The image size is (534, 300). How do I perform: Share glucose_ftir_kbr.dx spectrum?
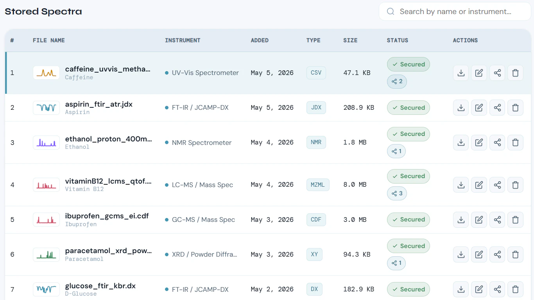(497, 289)
